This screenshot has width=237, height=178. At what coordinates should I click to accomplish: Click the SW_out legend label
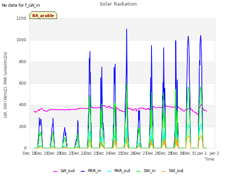pos(176,171)
